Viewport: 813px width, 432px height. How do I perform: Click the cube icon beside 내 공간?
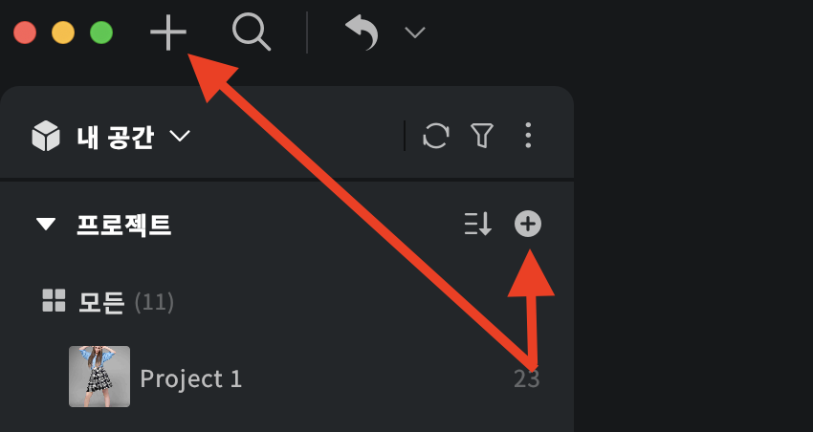pyautogui.click(x=46, y=136)
